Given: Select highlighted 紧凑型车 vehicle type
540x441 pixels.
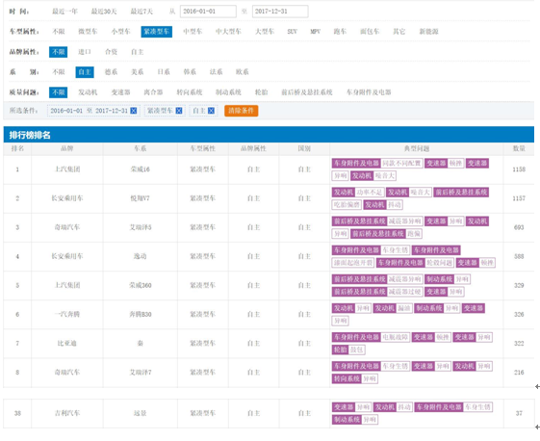Looking at the screenshot, I should click(156, 32).
